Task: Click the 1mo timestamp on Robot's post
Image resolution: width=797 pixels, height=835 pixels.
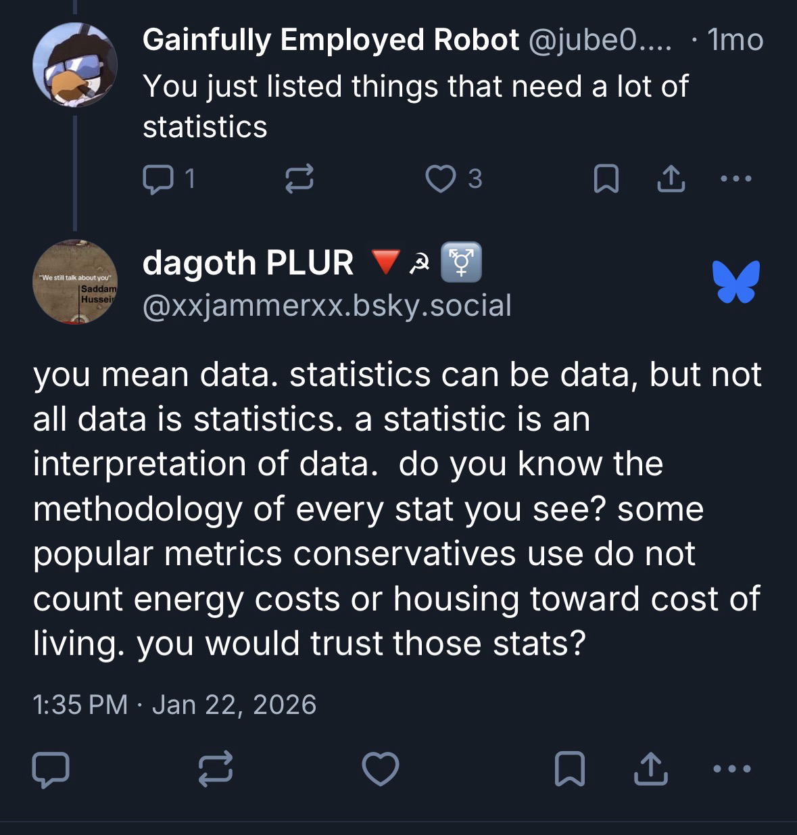Action: (735, 40)
